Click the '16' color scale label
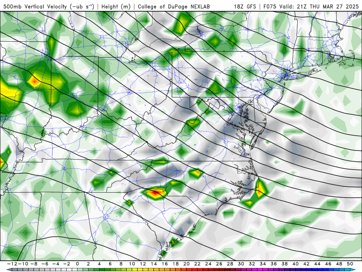 [165, 264]
